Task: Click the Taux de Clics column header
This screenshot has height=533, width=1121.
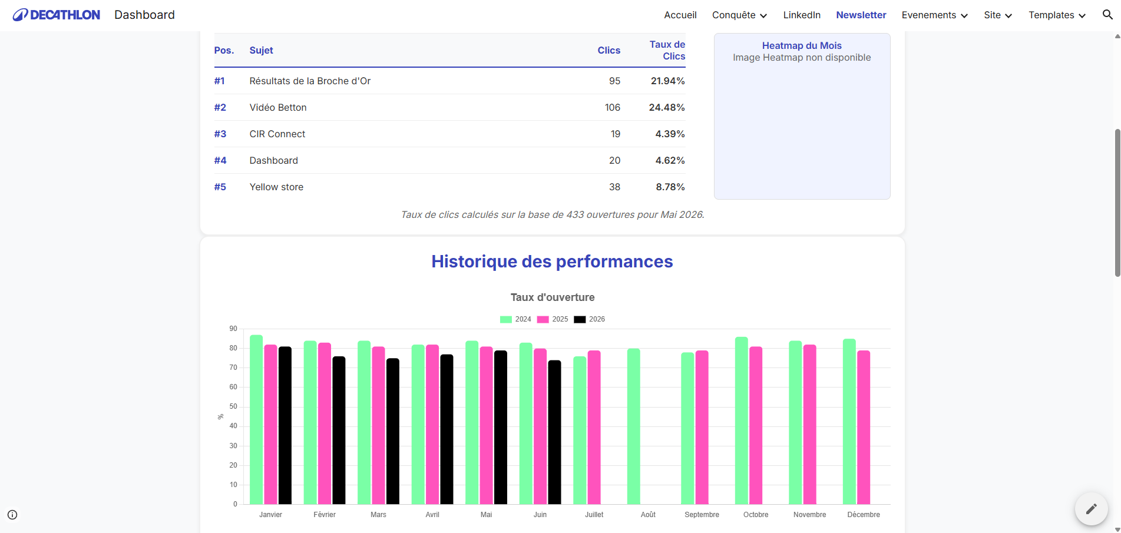Action: [667, 51]
